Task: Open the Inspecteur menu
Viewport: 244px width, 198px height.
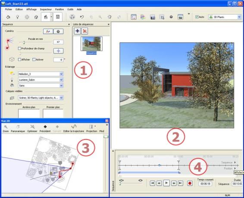Action: [x=46, y=9]
